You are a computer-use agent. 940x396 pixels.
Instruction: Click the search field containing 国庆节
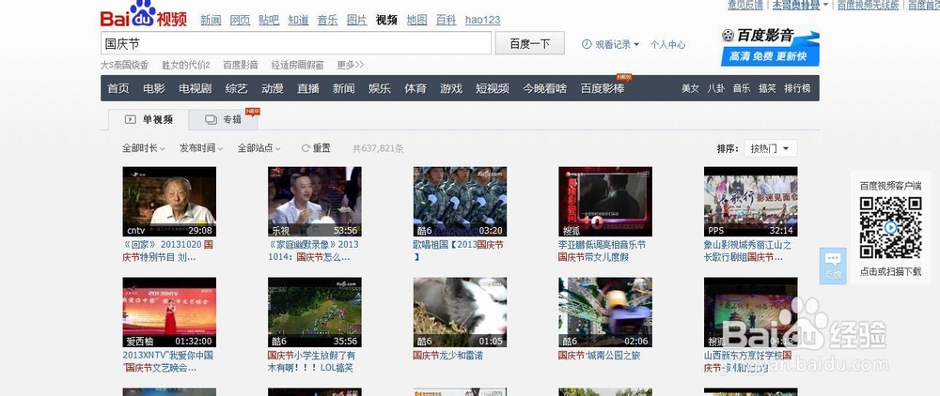[x=295, y=44]
